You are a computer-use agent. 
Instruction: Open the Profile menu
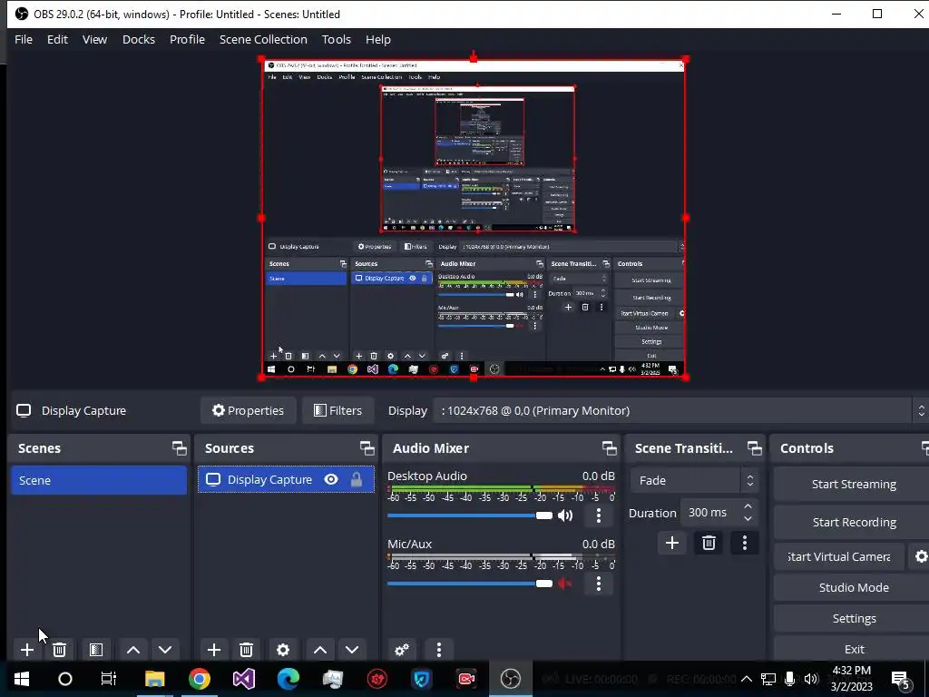click(x=187, y=39)
